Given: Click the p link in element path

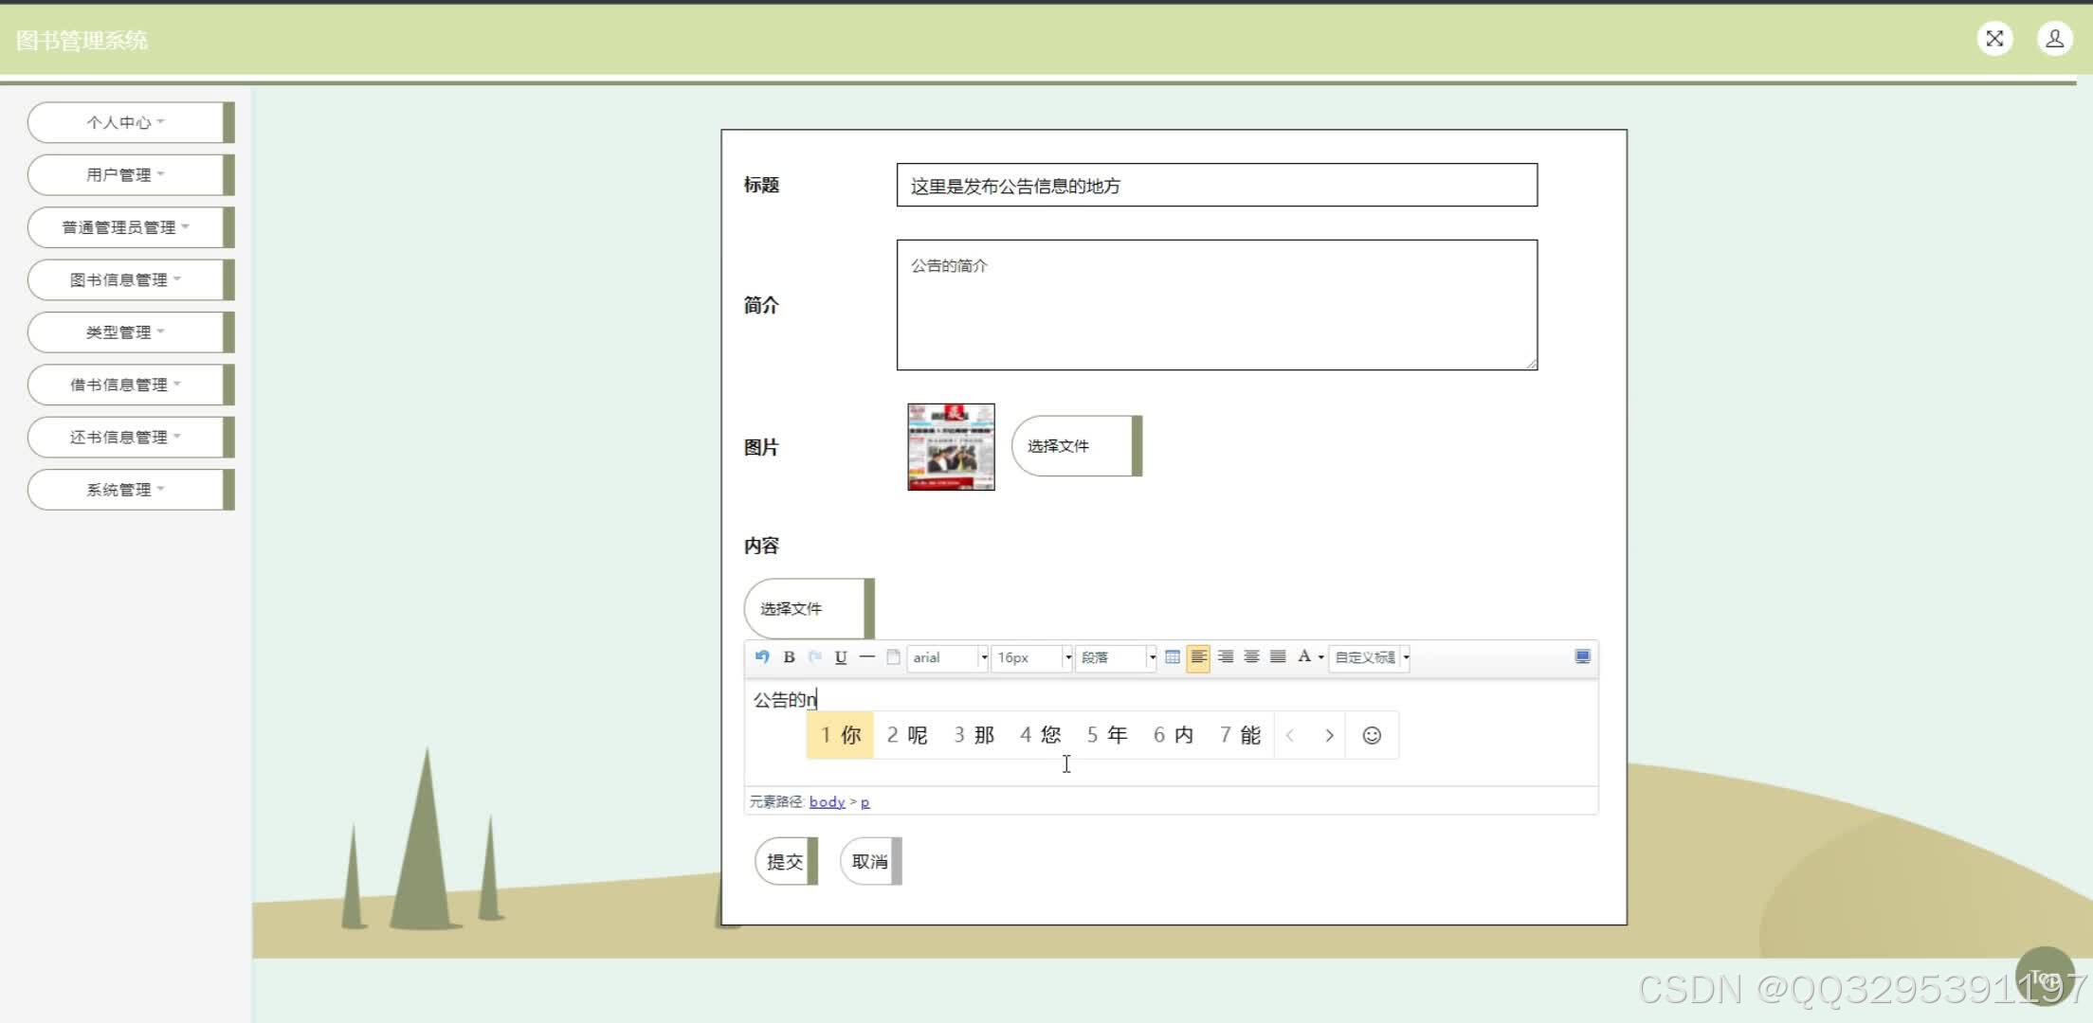Looking at the screenshot, I should (864, 802).
